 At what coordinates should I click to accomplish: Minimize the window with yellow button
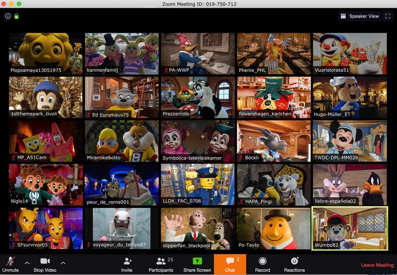pyautogui.click(x=12, y=4)
